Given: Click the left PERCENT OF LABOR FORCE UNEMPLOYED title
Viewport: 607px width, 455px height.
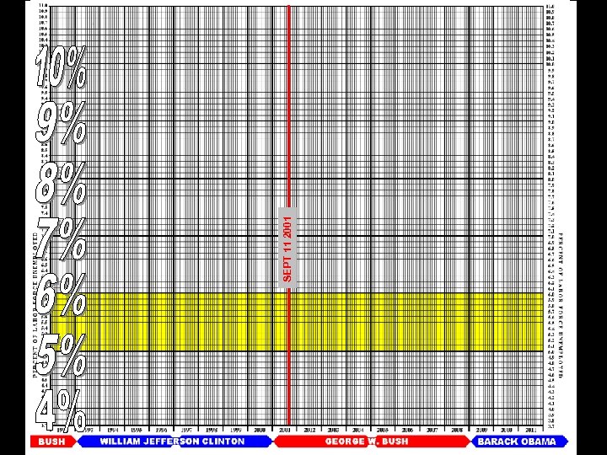Looking at the screenshot, I should [x=35, y=304].
